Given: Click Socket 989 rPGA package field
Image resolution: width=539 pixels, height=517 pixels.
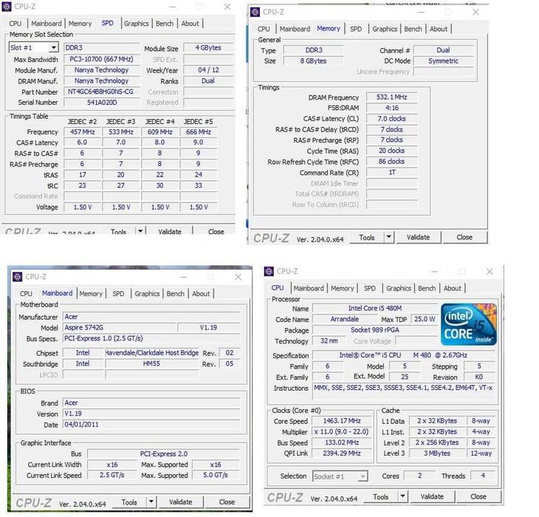Looking at the screenshot, I should 375,330.
